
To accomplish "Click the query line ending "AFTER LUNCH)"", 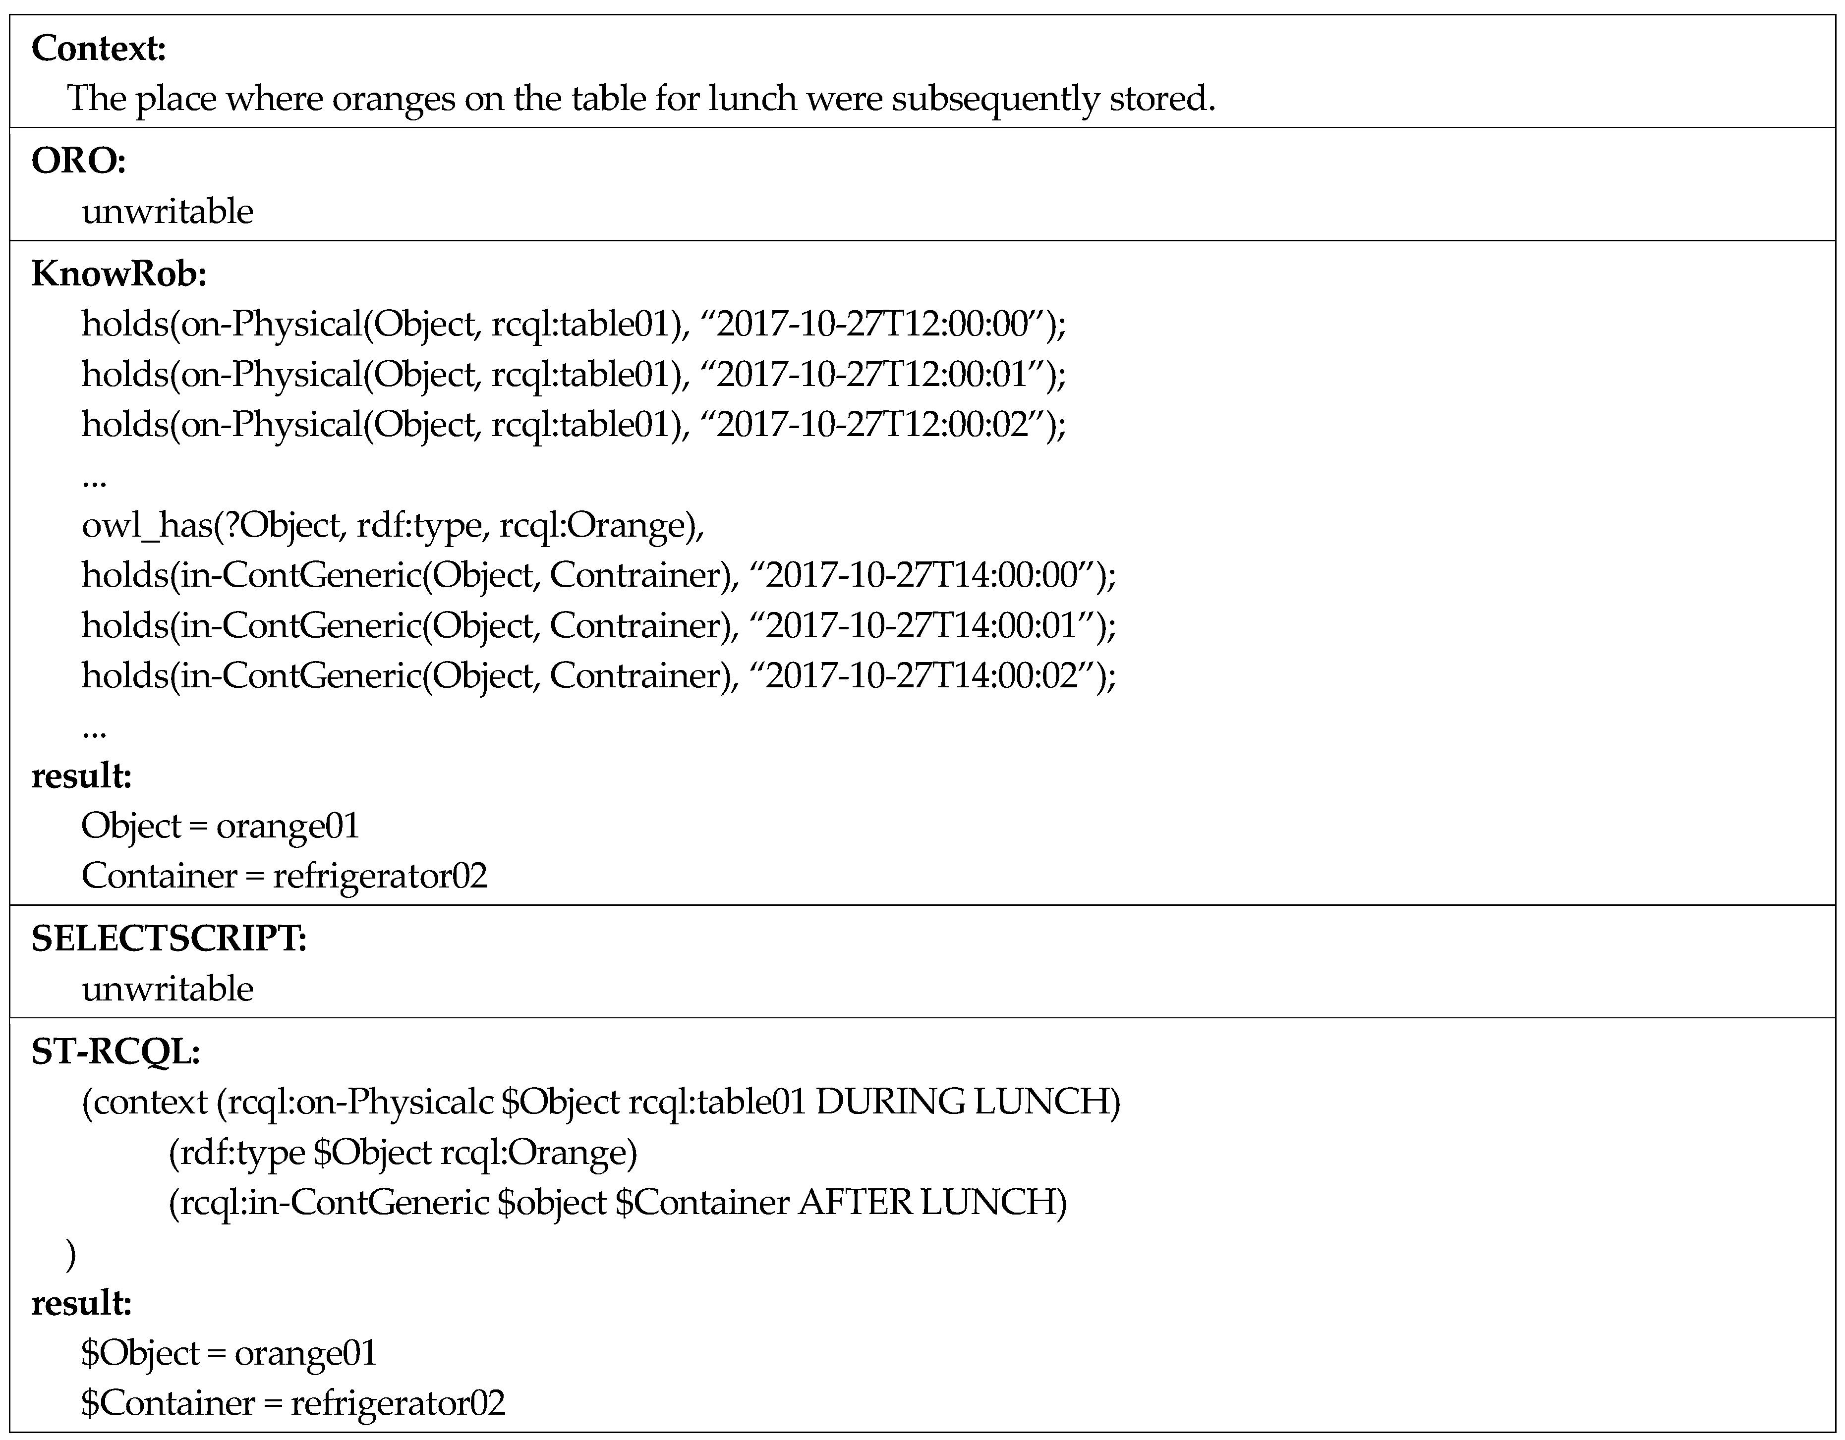I will 618,1203.
